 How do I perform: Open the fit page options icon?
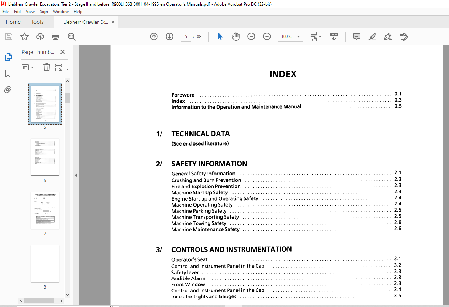315,37
